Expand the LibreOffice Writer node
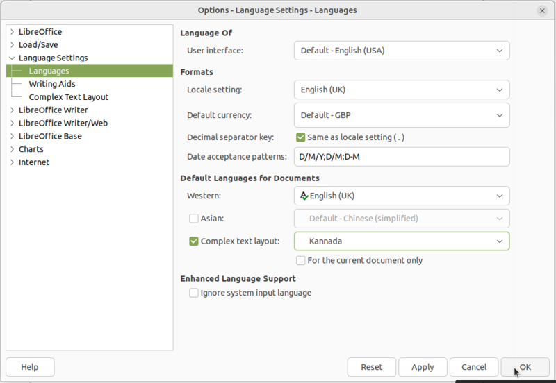Viewport: 556px width, 383px height. pos(12,110)
